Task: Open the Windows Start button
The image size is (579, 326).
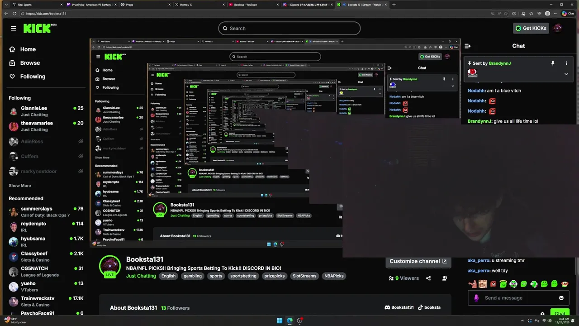Action: [x=280, y=321]
